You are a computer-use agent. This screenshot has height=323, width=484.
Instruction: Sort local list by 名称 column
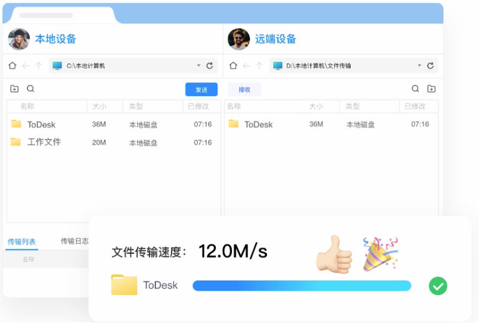pyautogui.click(x=27, y=107)
